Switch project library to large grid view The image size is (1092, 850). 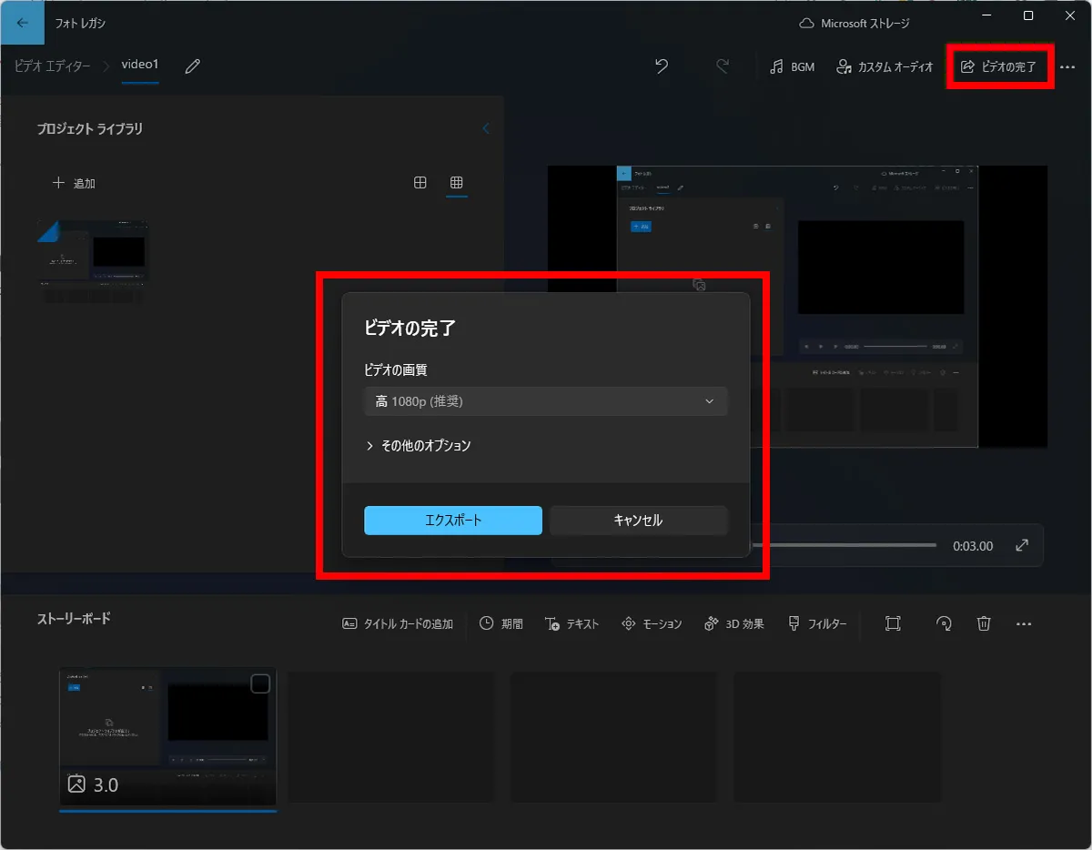420,182
